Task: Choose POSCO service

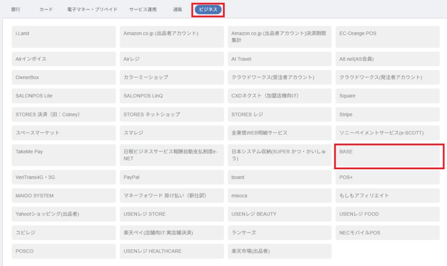Action: coord(64,251)
